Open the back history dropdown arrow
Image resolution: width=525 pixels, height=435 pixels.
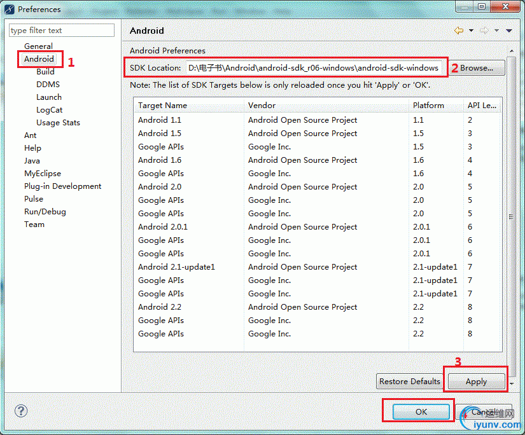click(x=471, y=31)
